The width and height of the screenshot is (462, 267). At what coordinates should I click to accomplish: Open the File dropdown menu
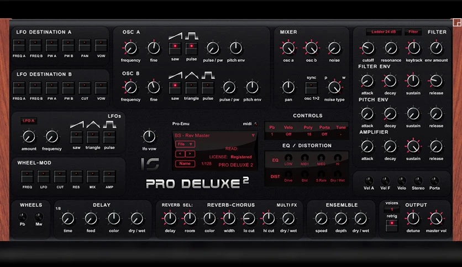185,144
